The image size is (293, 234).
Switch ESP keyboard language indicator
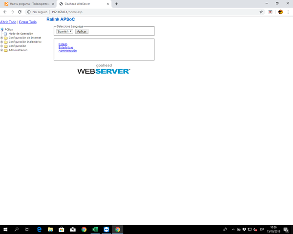[262, 230]
